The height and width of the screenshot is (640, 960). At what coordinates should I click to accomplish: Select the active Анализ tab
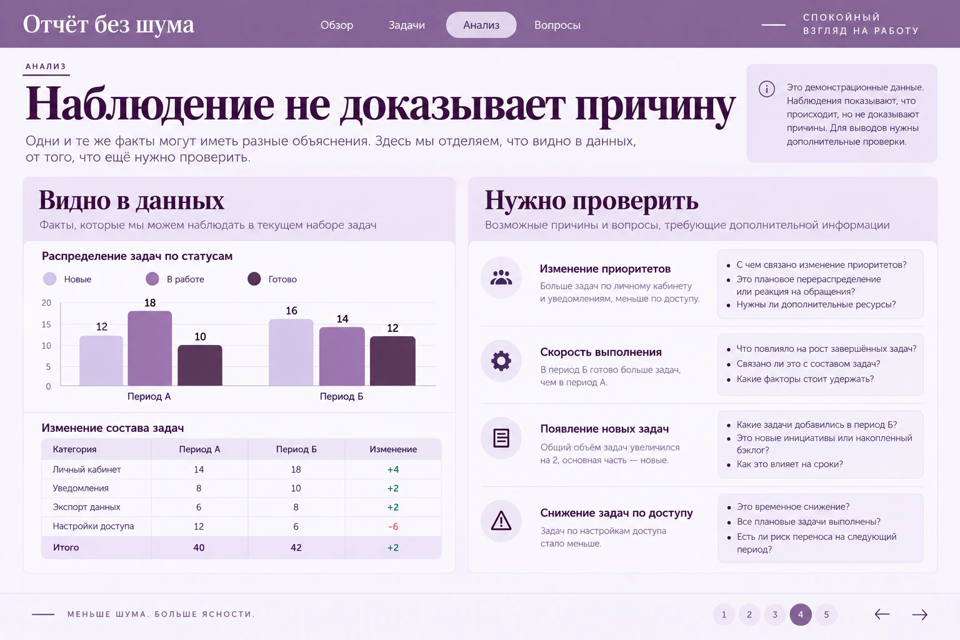pos(481,25)
